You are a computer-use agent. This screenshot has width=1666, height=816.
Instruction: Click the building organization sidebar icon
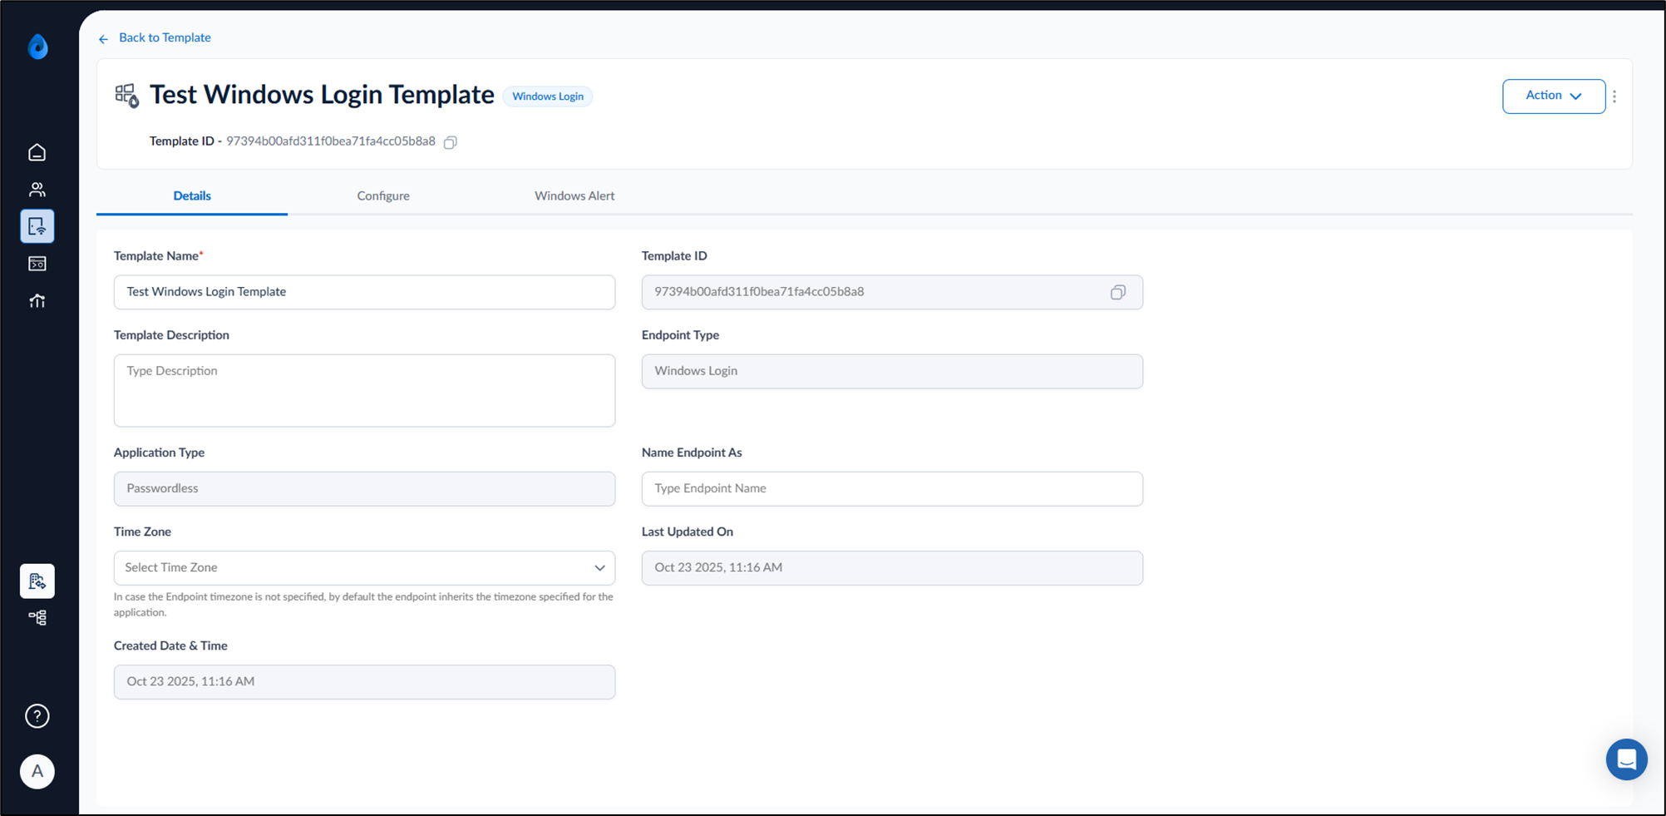tap(37, 581)
